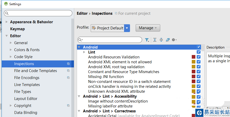
Task: Click the Manage button
Action: pos(148,28)
